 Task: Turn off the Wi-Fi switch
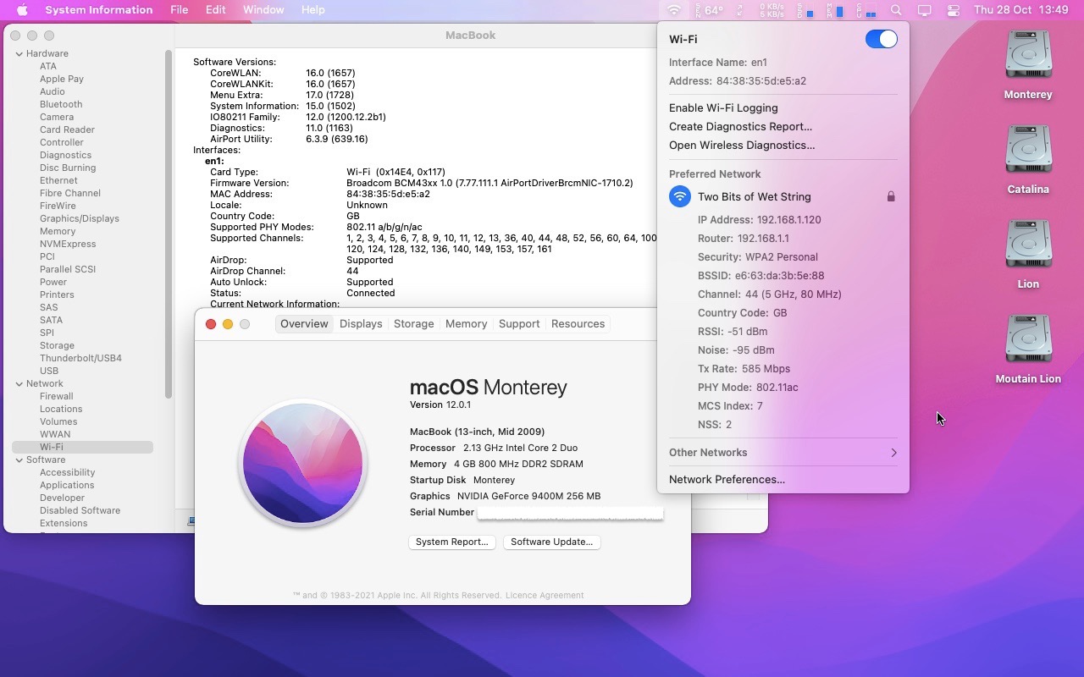click(x=881, y=39)
